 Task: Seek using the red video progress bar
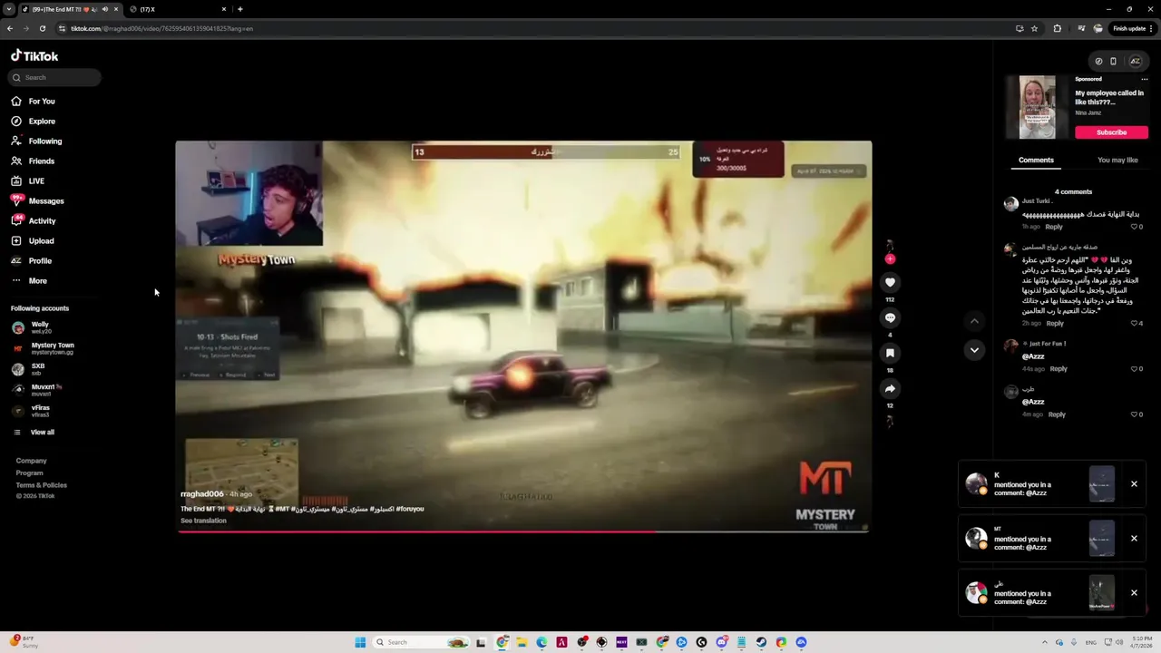coord(523,531)
